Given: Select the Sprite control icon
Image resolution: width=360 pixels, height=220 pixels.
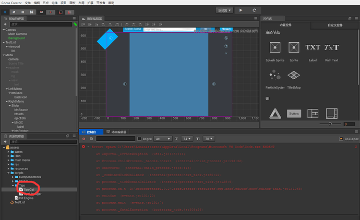Looking at the screenshot, I should coord(294,47).
